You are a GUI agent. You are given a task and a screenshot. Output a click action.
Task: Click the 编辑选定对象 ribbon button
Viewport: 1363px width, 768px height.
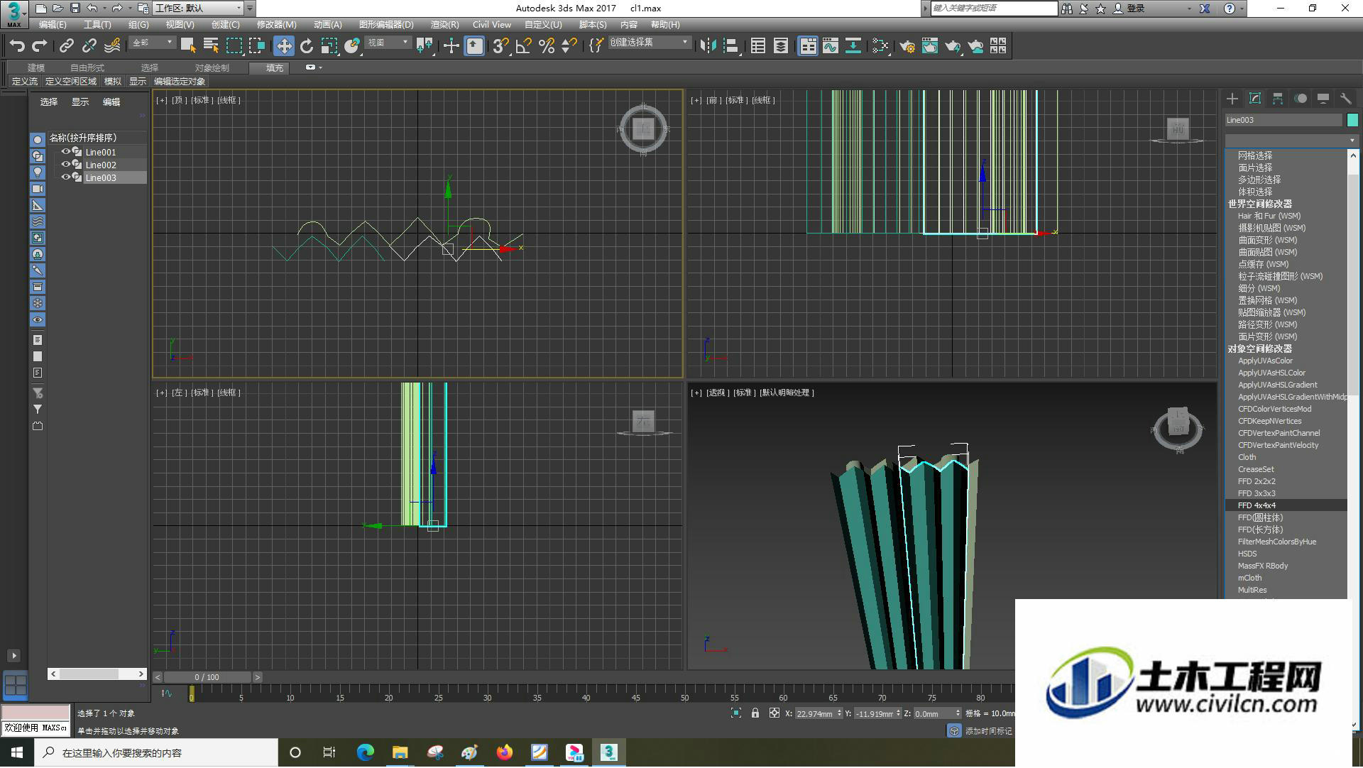click(x=180, y=82)
